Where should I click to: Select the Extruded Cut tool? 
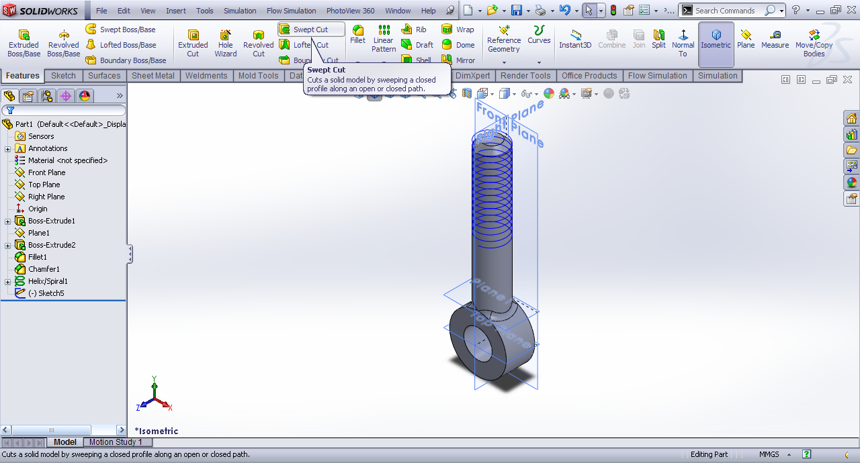tap(193, 44)
